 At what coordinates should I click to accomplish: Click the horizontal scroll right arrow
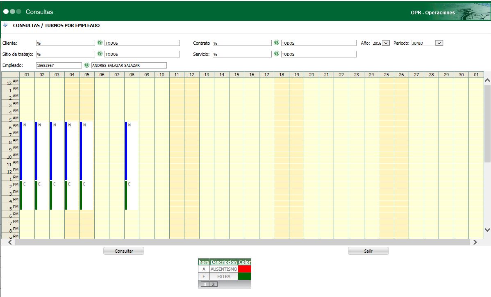pyautogui.click(x=475, y=242)
